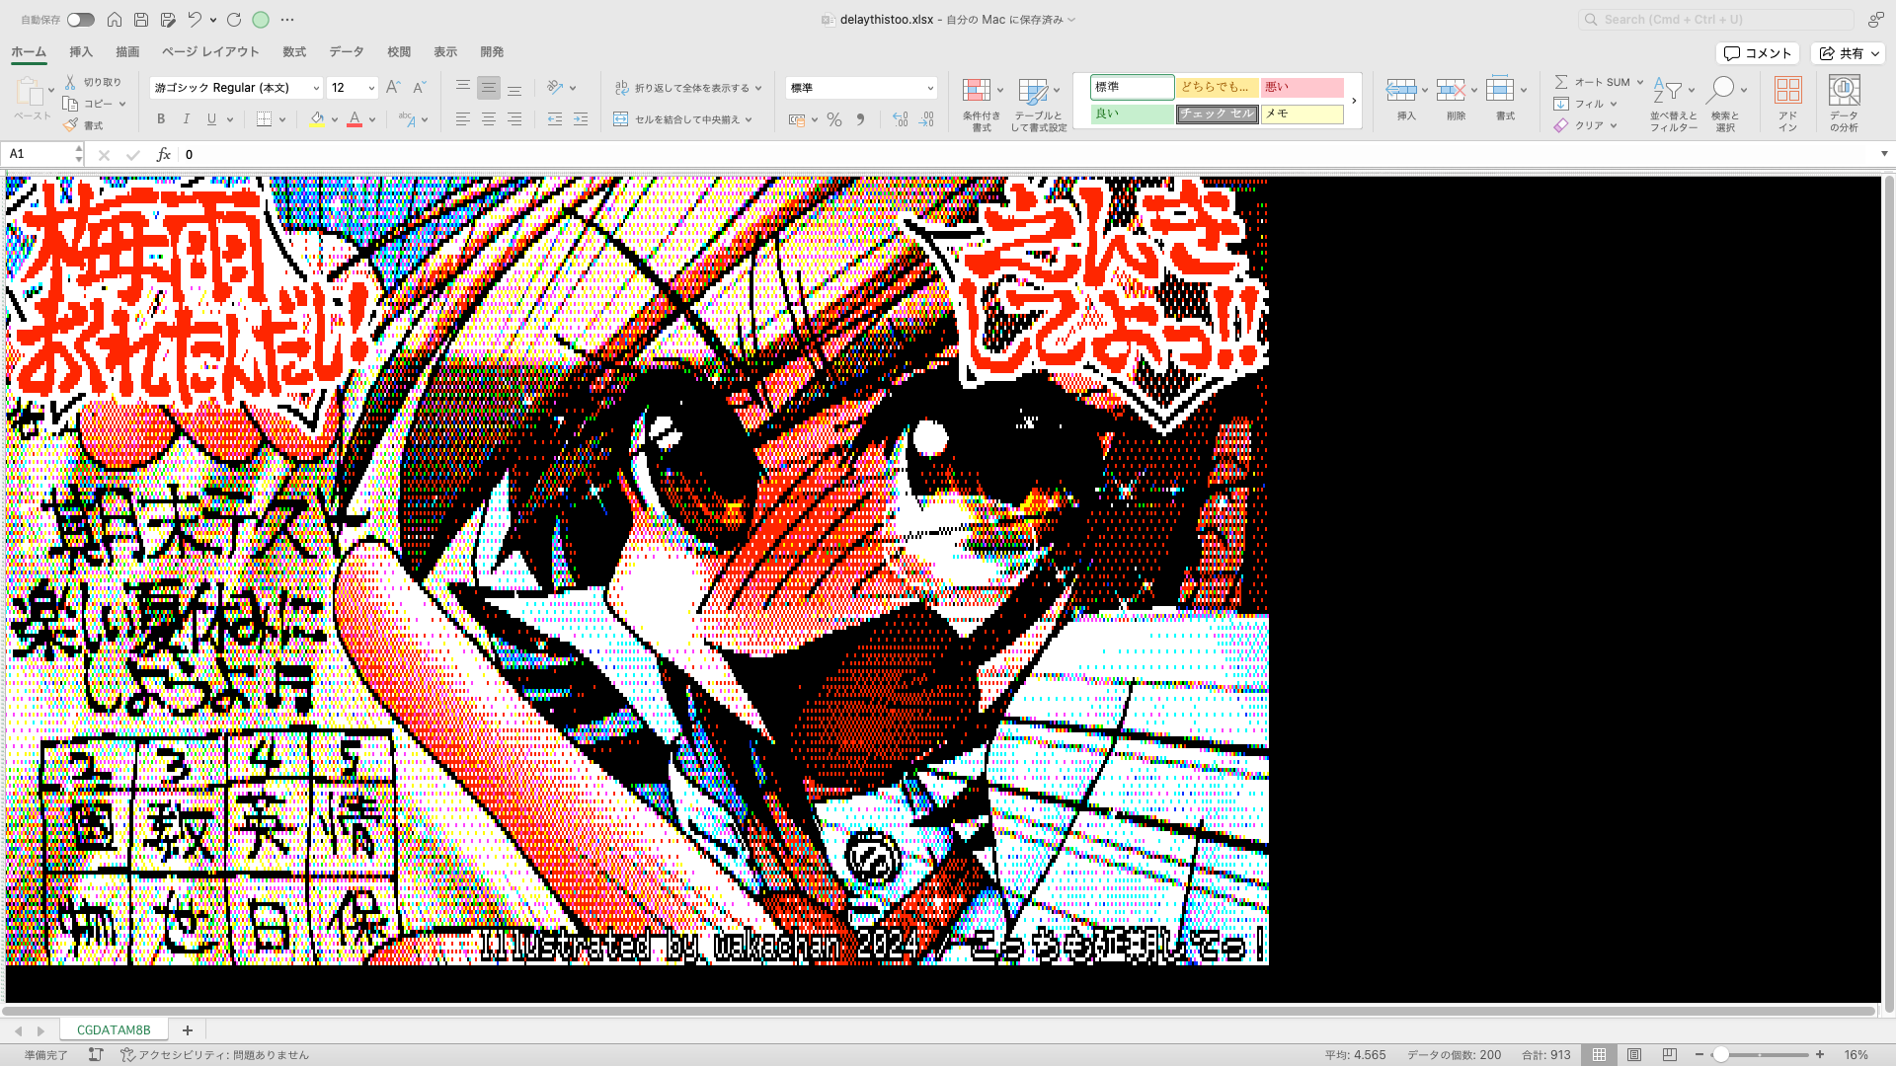
Task: Open the Page Layout ribbon tab
Action: (210, 52)
